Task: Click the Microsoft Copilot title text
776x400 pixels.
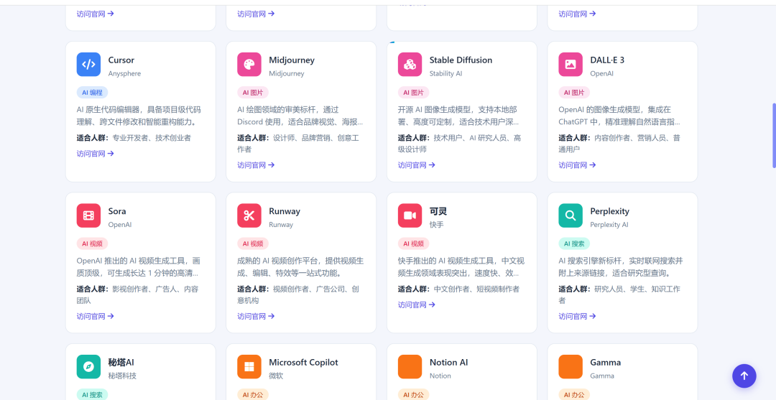Action: (x=303, y=363)
